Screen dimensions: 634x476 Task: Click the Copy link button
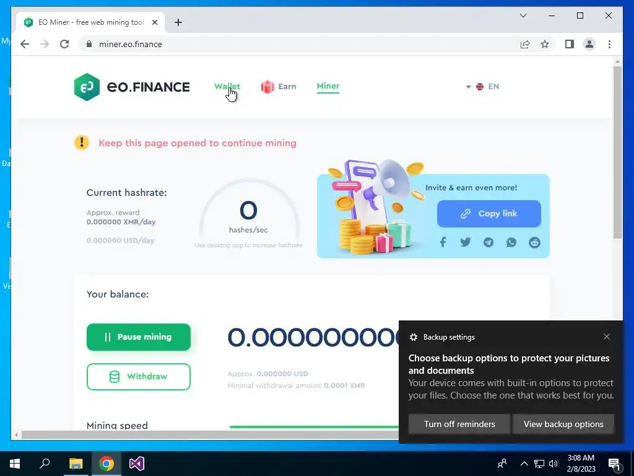[x=489, y=214]
